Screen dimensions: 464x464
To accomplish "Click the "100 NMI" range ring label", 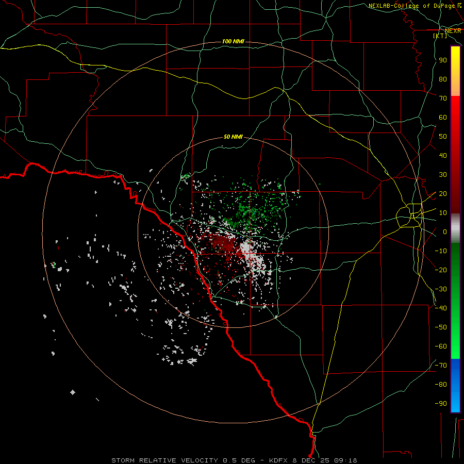I will coord(233,41).
